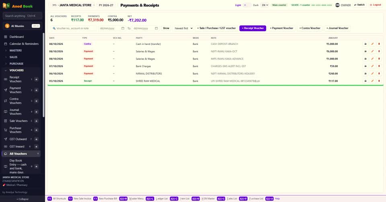Create a Sale / Purchase / GST voucher
386x202 pixels.
coord(217,28)
